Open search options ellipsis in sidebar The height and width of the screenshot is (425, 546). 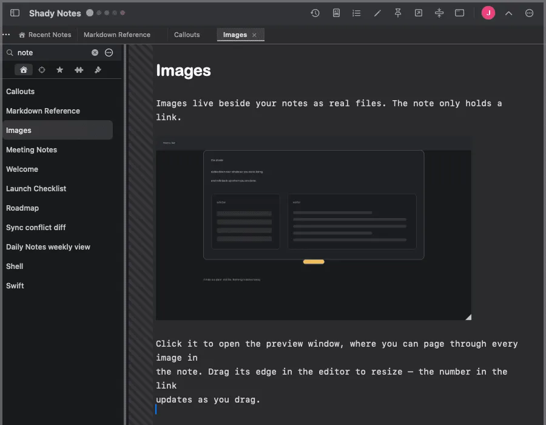tap(109, 53)
